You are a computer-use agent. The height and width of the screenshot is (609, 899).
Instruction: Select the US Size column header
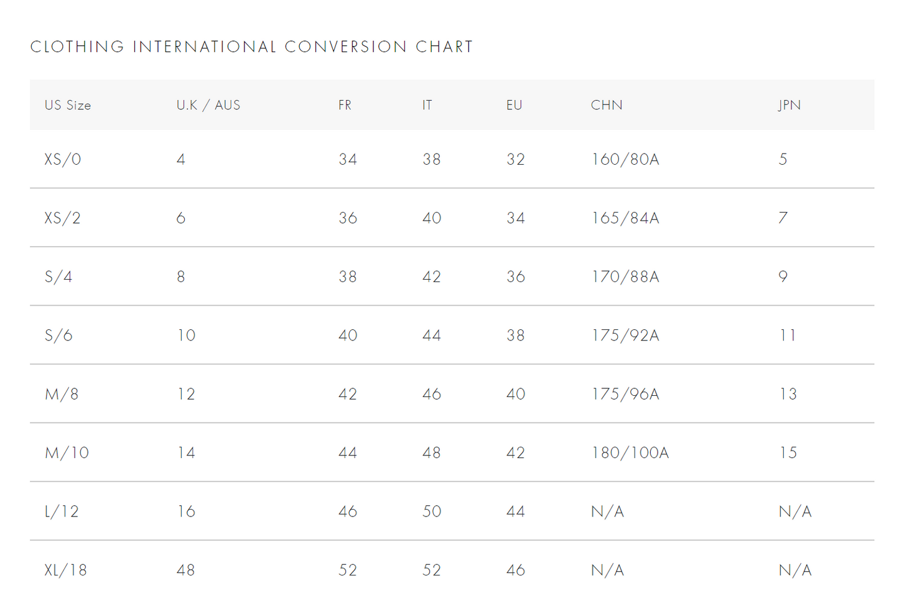[68, 105]
